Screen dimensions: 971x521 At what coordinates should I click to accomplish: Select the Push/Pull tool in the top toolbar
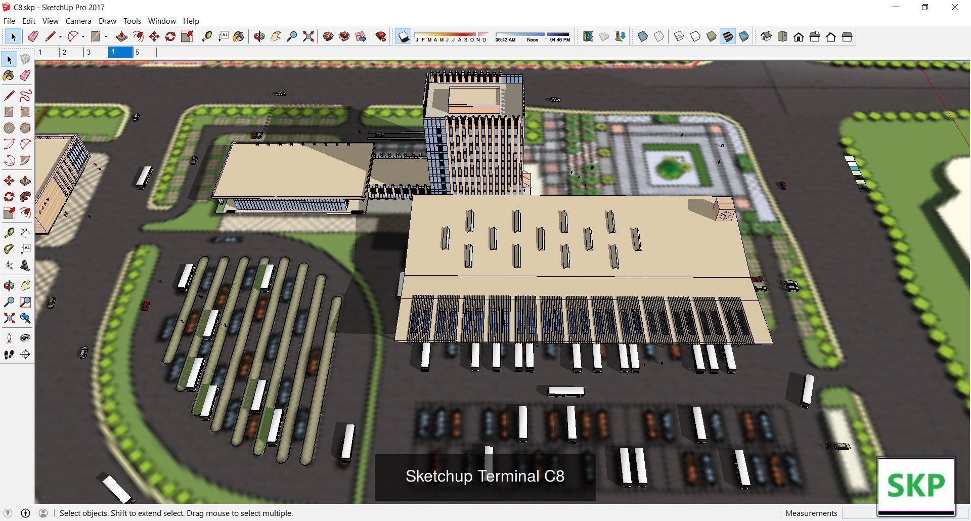point(121,36)
